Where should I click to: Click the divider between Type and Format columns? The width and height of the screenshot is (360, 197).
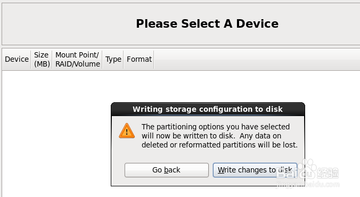[x=124, y=59]
